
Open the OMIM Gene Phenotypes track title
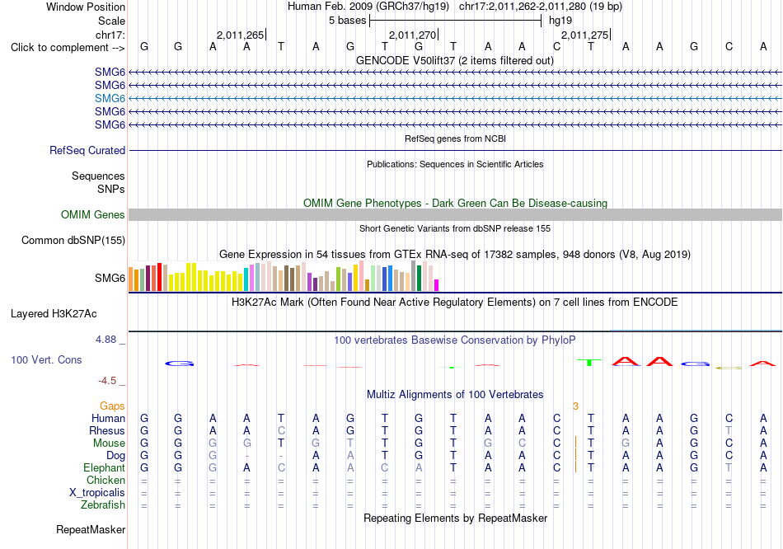[455, 204]
